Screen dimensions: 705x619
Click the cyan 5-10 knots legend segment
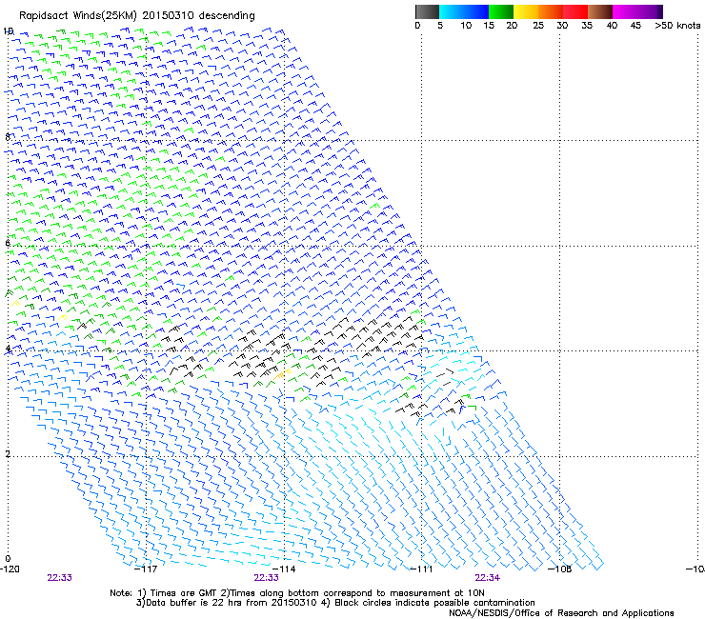click(451, 11)
